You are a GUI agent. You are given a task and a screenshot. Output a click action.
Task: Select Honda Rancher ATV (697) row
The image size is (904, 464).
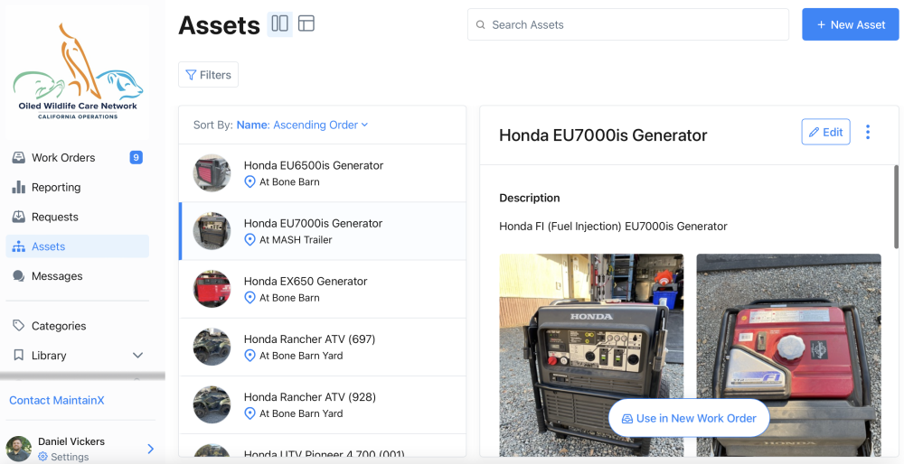point(323,348)
